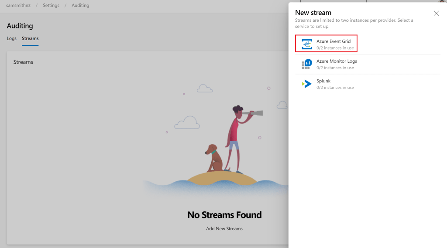Screen dimensions: 447x248
Task: Click the No Streams Found heading
Action: click(x=224, y=215)
